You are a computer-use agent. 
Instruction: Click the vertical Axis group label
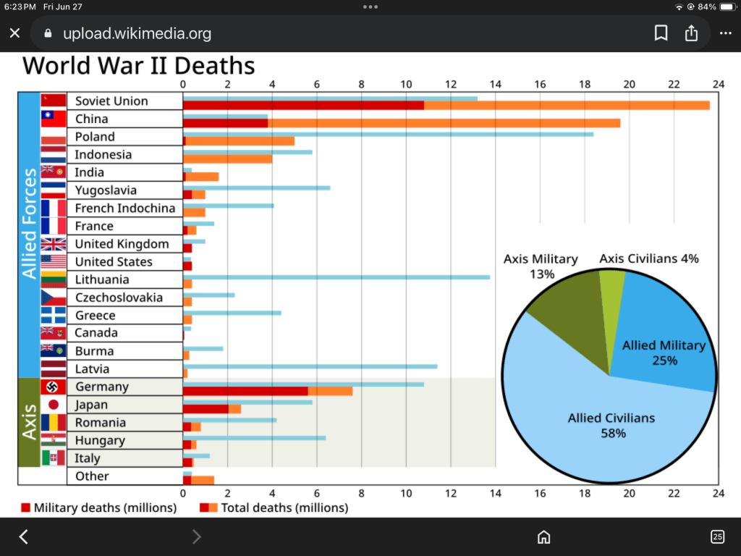tap(29, 422)
